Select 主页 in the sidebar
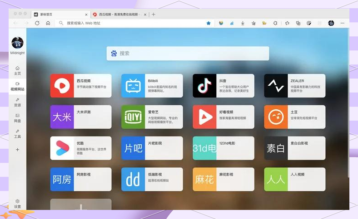 pos(17,71)
